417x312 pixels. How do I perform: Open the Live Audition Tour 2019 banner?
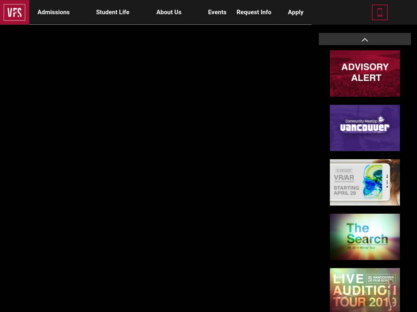(x=364, y=290)
